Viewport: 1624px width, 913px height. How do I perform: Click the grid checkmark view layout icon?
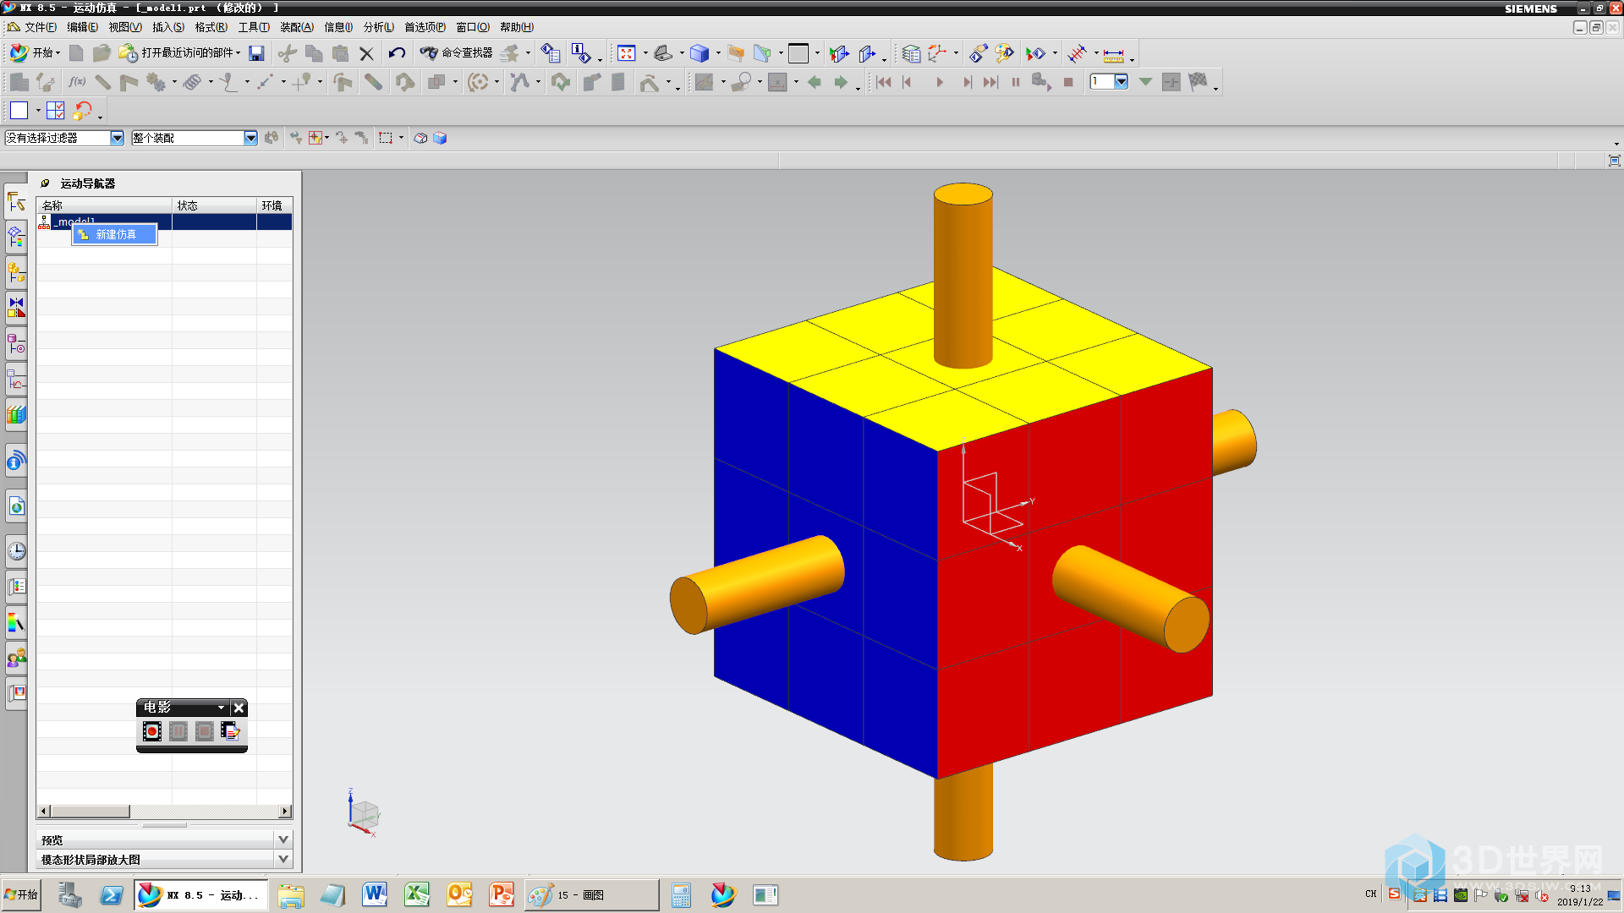tap(56, 111)
